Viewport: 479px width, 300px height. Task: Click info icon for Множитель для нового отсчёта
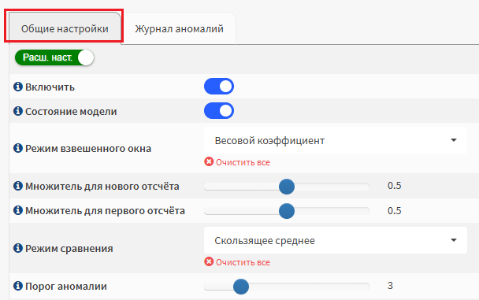18,186
